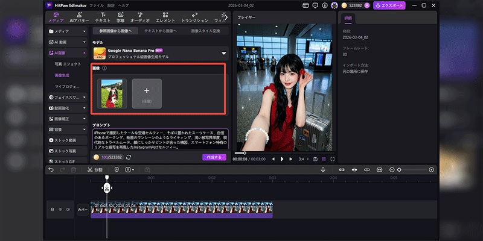The image size is (483, 241).
Task: Open the ファイル menu
Action: [x=97, y=5]
